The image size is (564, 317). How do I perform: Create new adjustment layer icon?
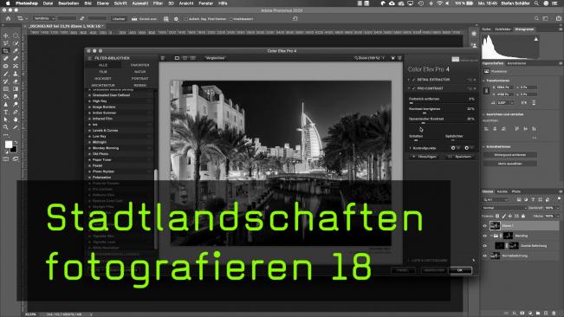click(x=530, y=313)
